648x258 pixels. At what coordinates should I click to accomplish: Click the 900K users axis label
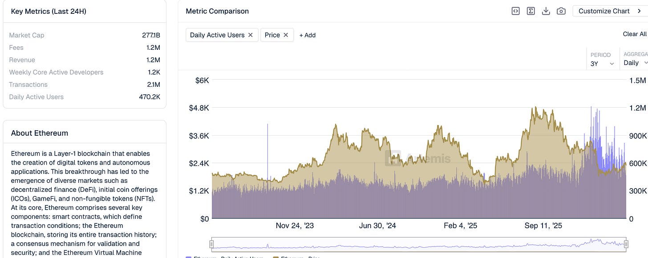[x=638, y=136]
